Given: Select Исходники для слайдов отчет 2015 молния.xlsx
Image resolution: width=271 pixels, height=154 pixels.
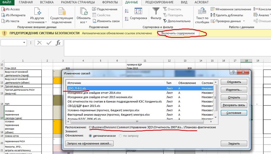Looking at the screenshot, I should click(x=140, y=97).
